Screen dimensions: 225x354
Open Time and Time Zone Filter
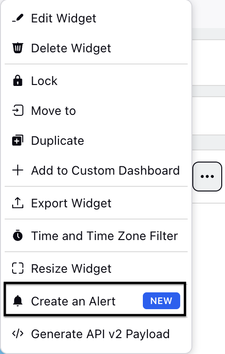tap(96, 235)
